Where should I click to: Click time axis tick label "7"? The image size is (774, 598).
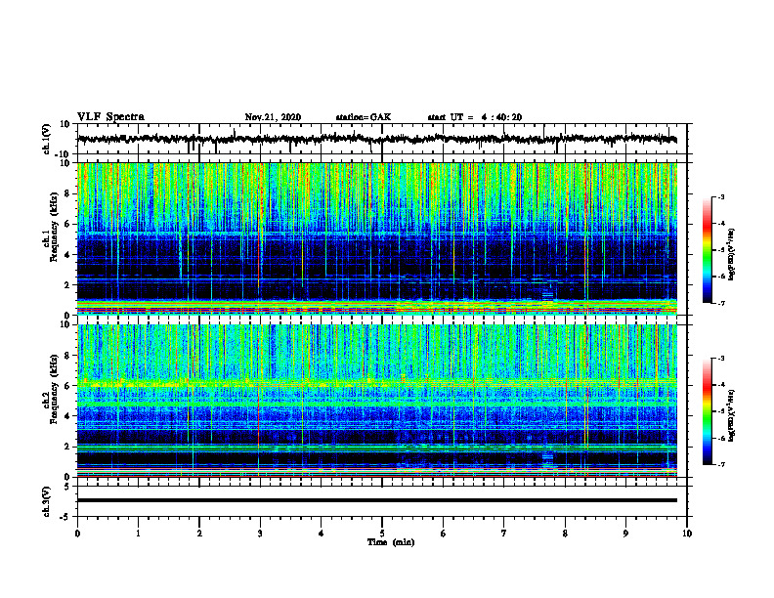[504, 534]
